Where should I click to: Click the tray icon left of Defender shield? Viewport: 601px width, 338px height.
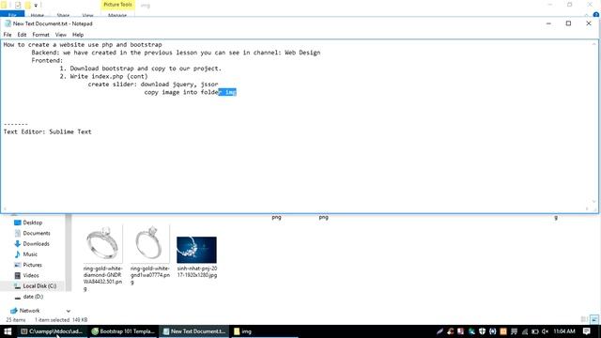(471, 331)
